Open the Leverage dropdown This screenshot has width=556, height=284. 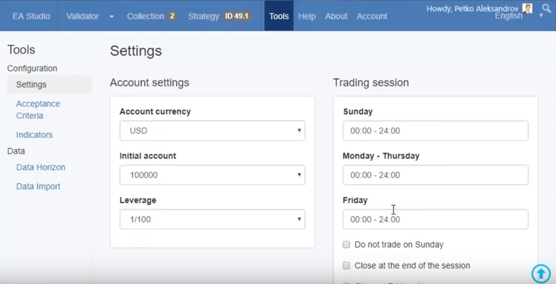pos(212,219)
